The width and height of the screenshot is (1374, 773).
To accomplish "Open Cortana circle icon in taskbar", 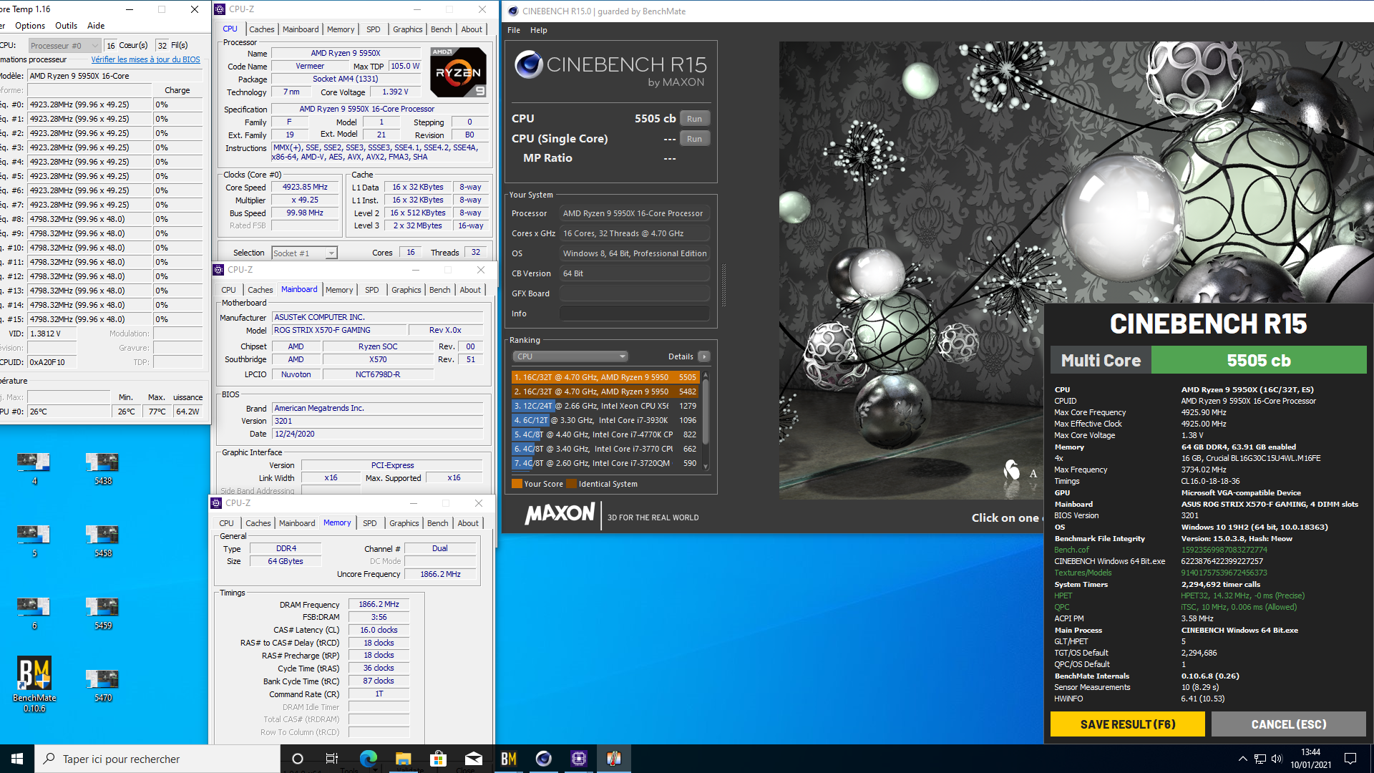I will pos(298,759).
